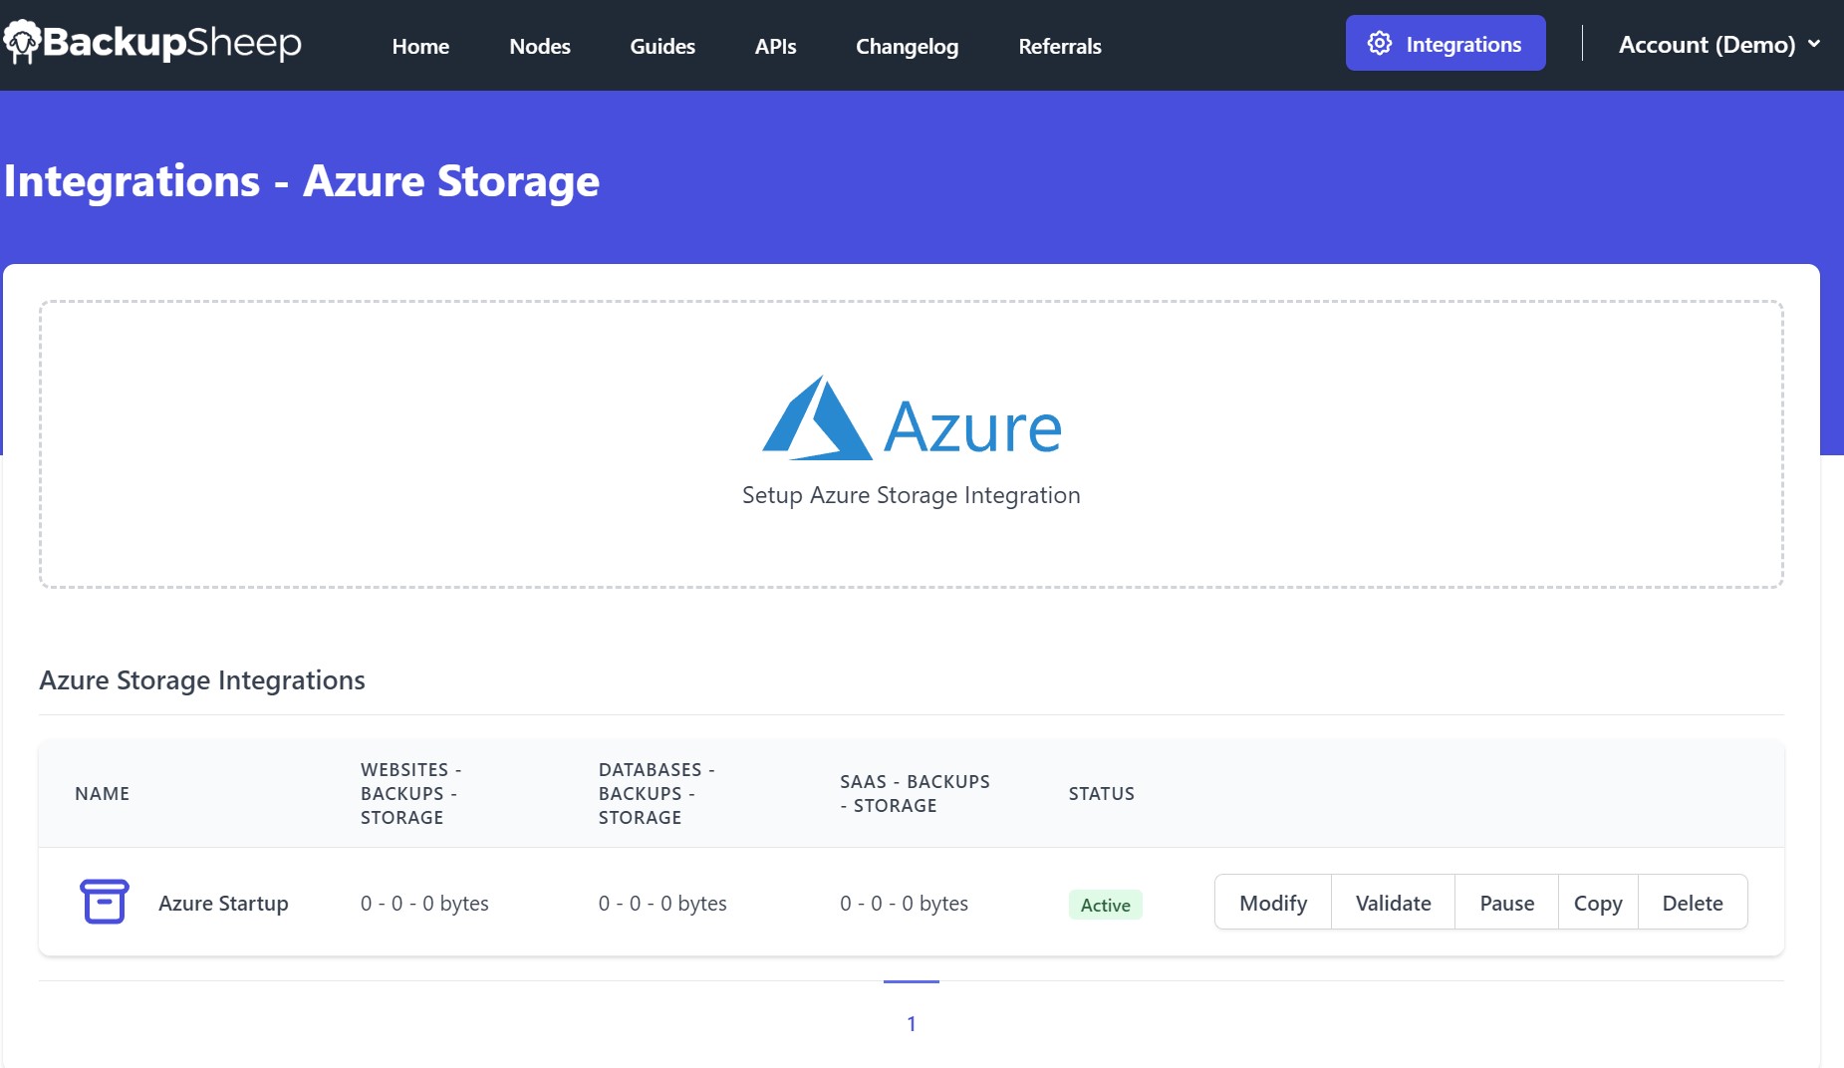Expand the Account (Demo) dropdown chevron
1844x1068 pixels.
[x=1814, y=44]
